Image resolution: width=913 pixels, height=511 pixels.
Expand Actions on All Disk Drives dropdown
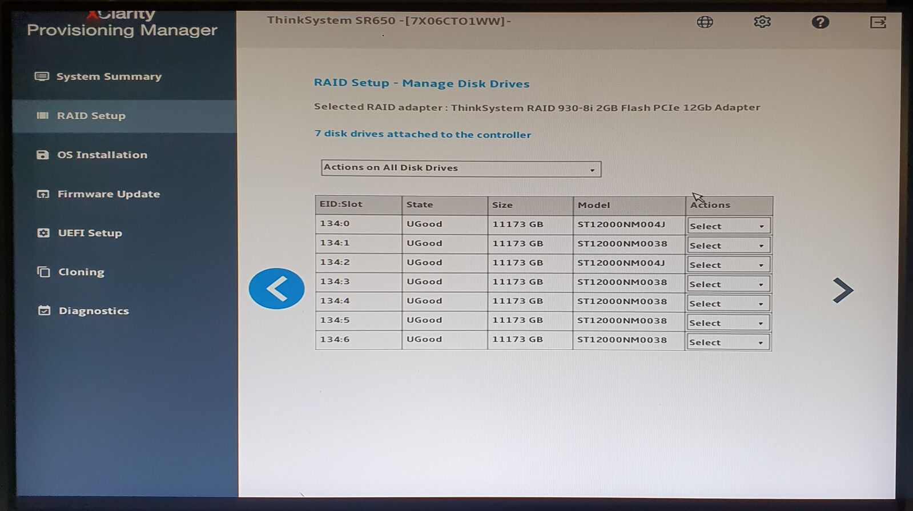pyautogui.click(x=461, y=168)
